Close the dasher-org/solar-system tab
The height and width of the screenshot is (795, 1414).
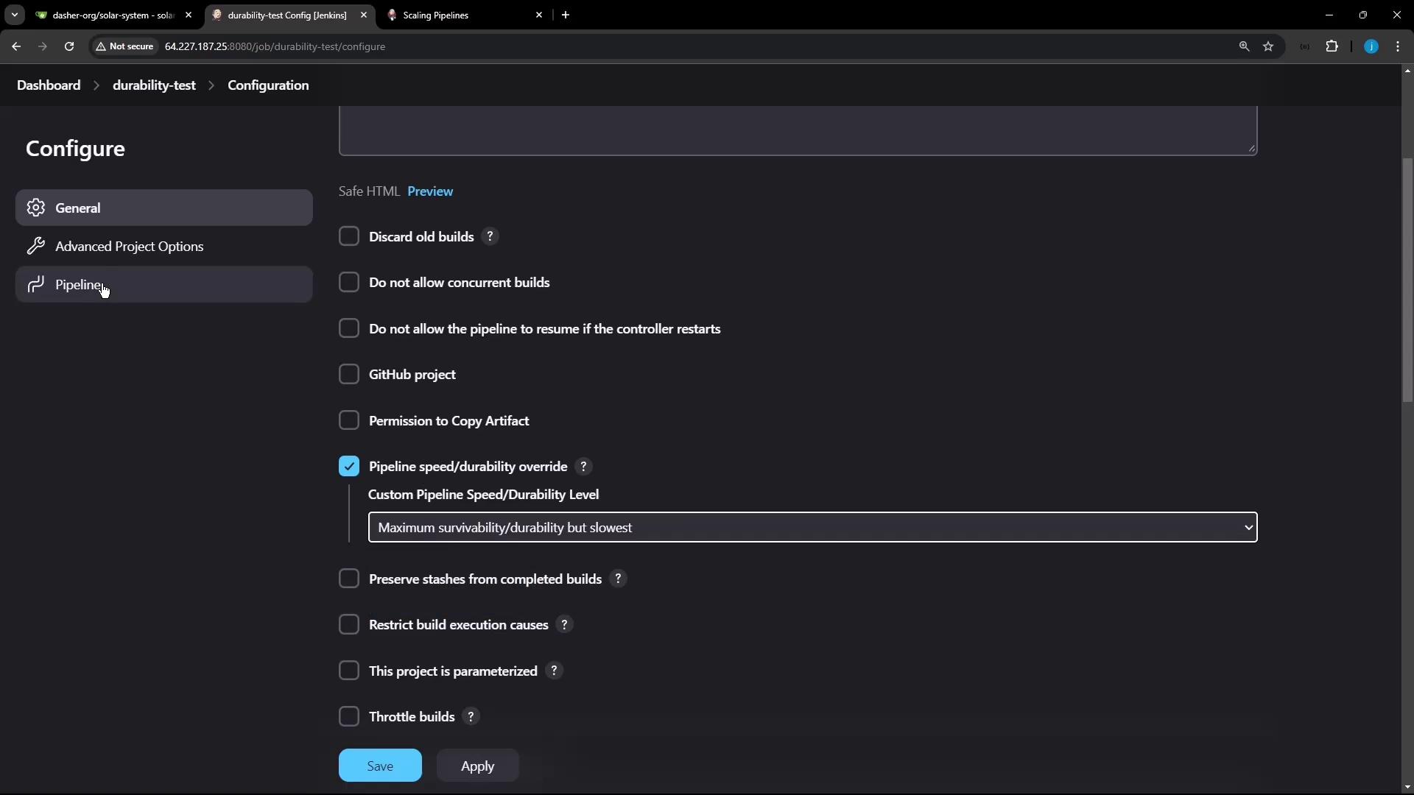click(x=189, y=15)
